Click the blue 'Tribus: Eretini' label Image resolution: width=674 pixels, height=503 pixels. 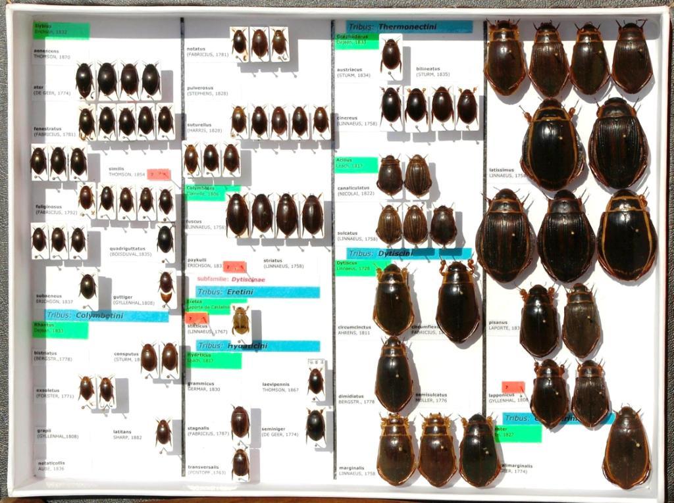coord(257,292)
